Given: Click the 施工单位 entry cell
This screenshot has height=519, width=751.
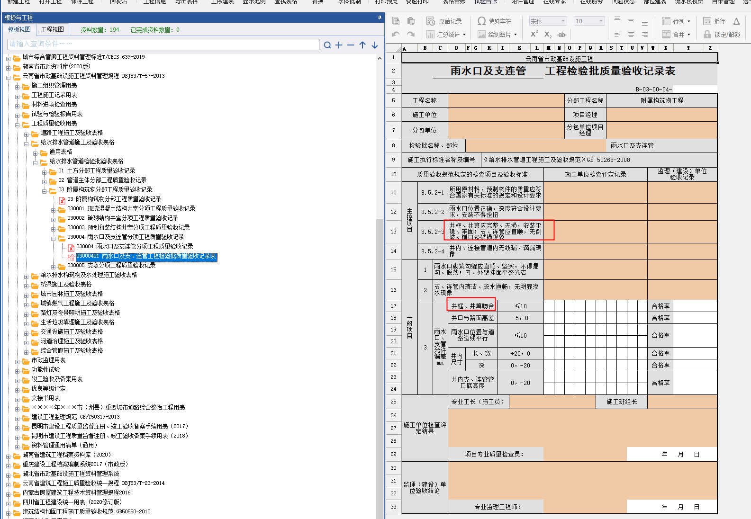Looking at the screenshot, I should tap(506, 115).
